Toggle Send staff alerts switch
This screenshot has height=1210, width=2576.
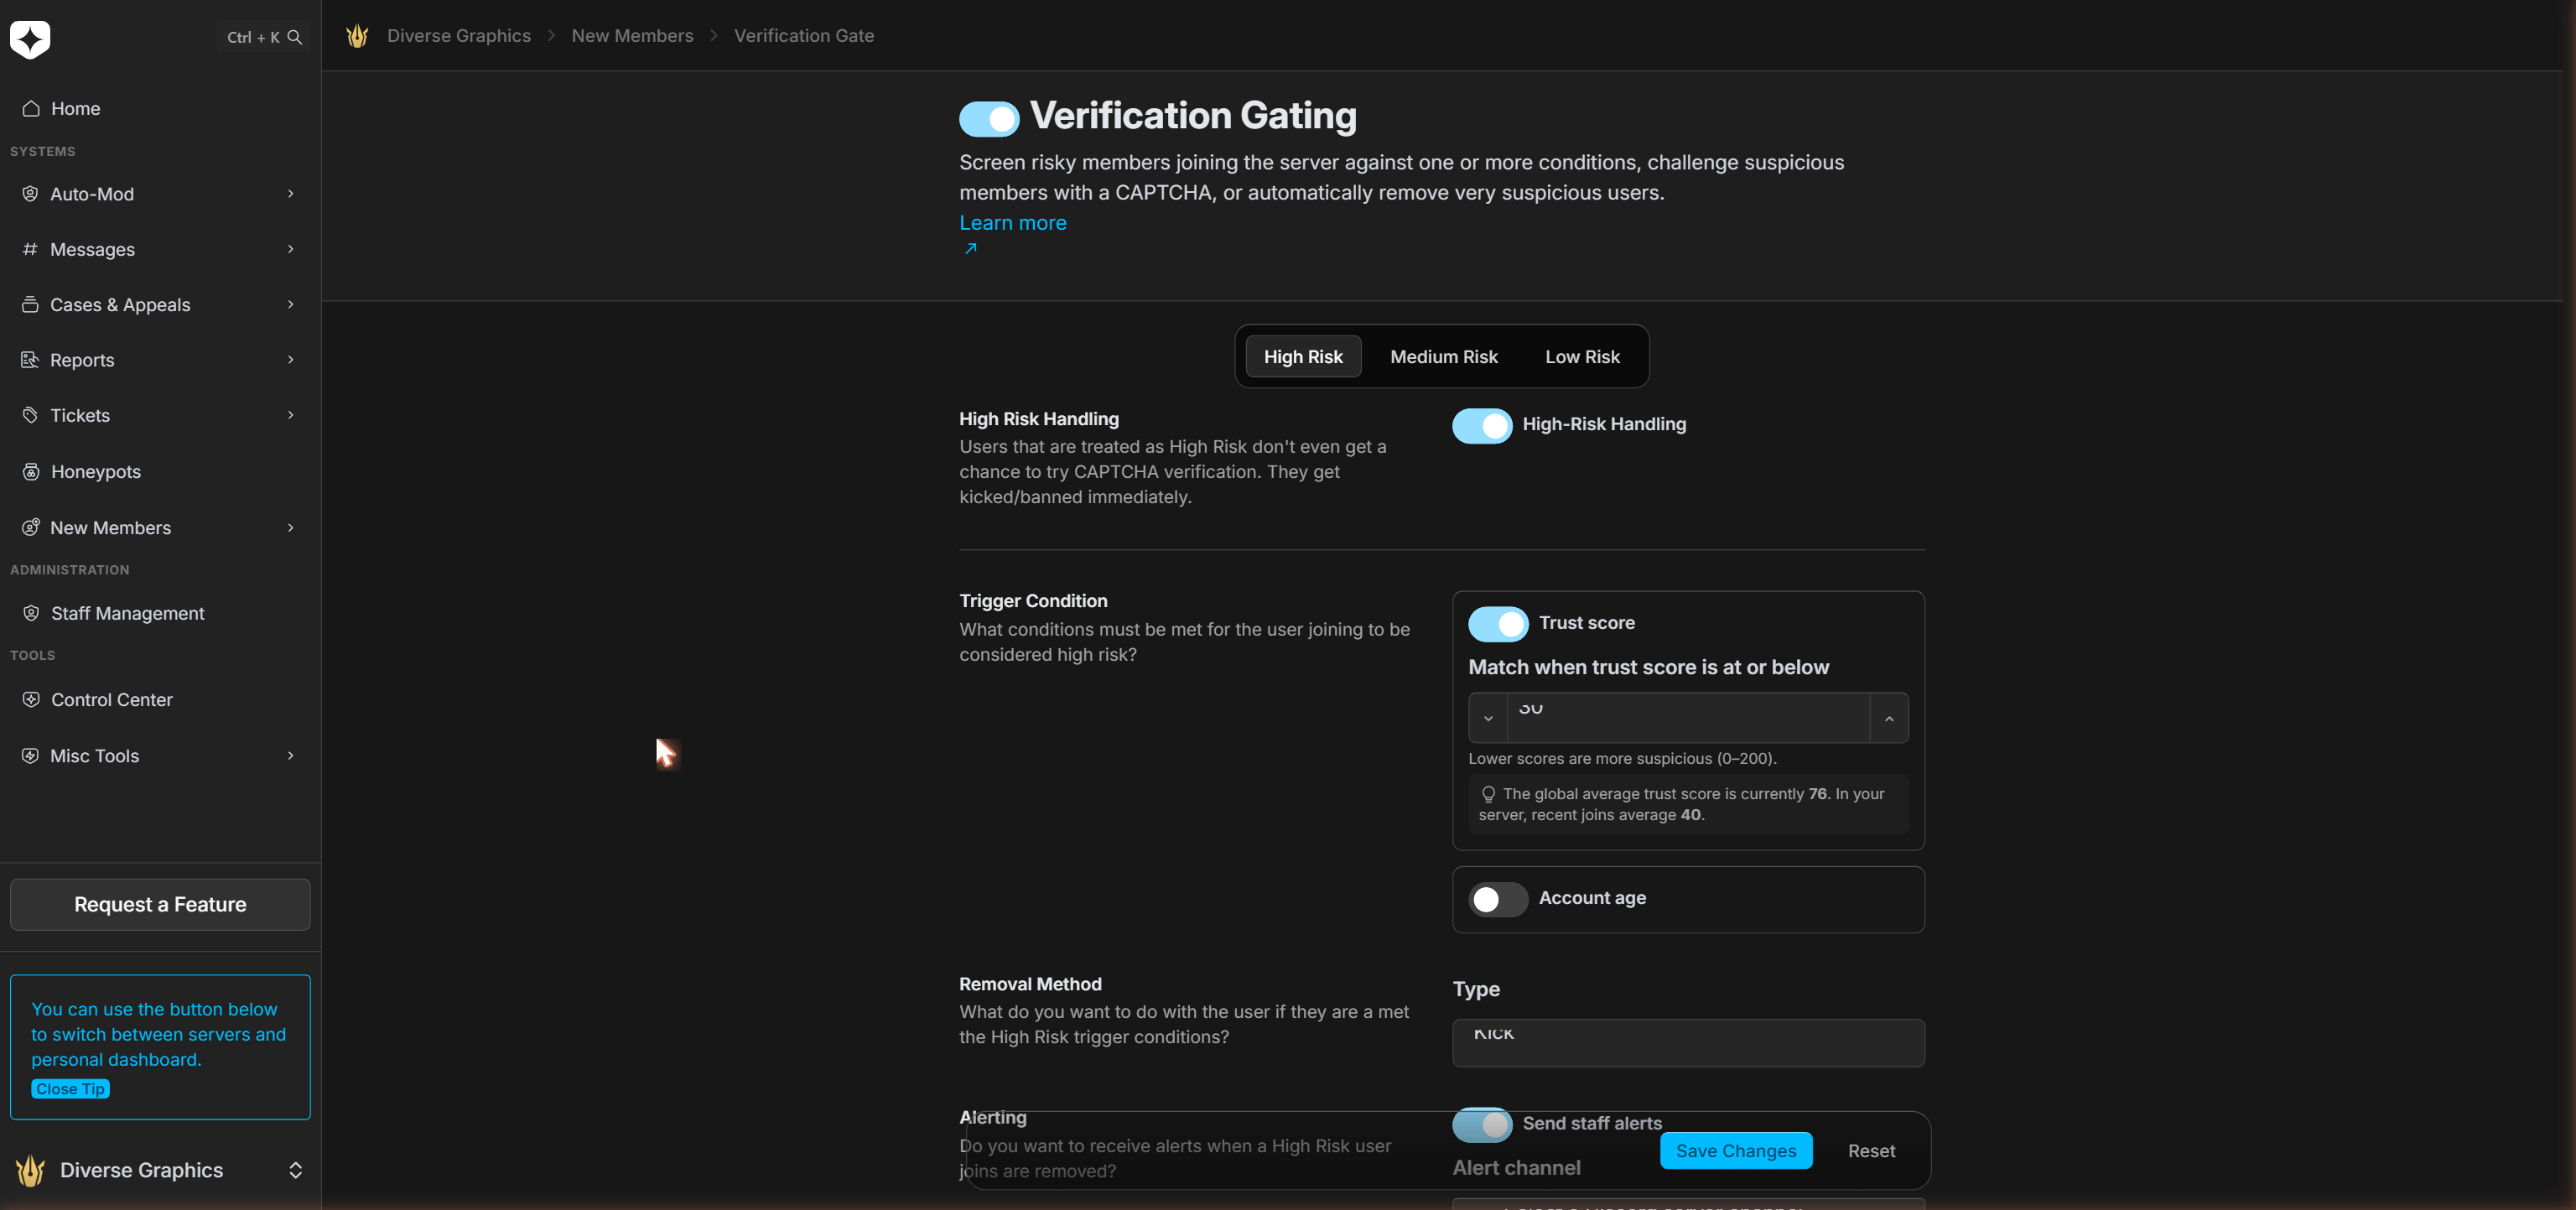pos(1482,1125)
